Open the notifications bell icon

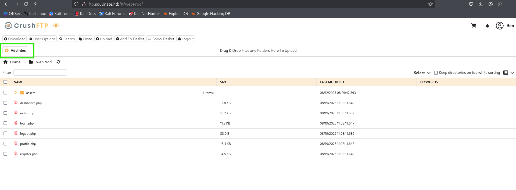(487, 26)
